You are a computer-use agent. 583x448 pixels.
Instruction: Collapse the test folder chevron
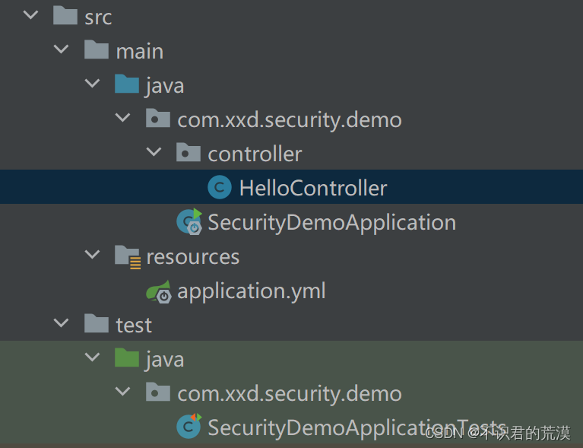pos(62,323)
